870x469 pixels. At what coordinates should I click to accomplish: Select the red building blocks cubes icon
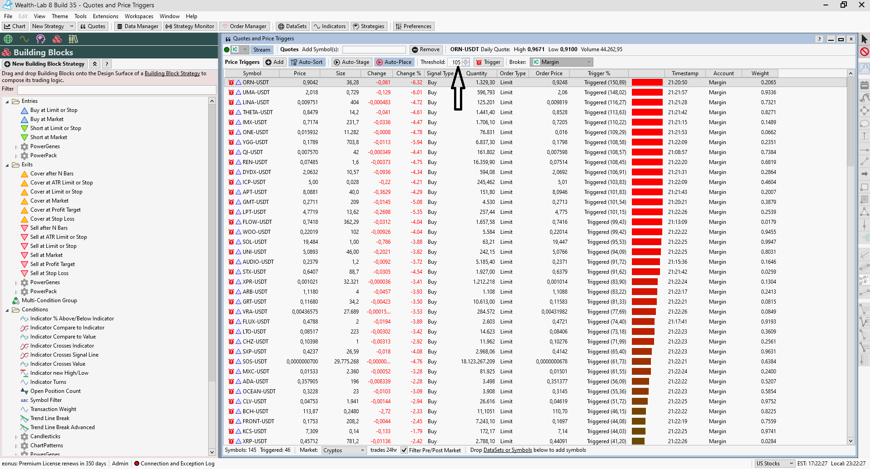coord(57,39)
